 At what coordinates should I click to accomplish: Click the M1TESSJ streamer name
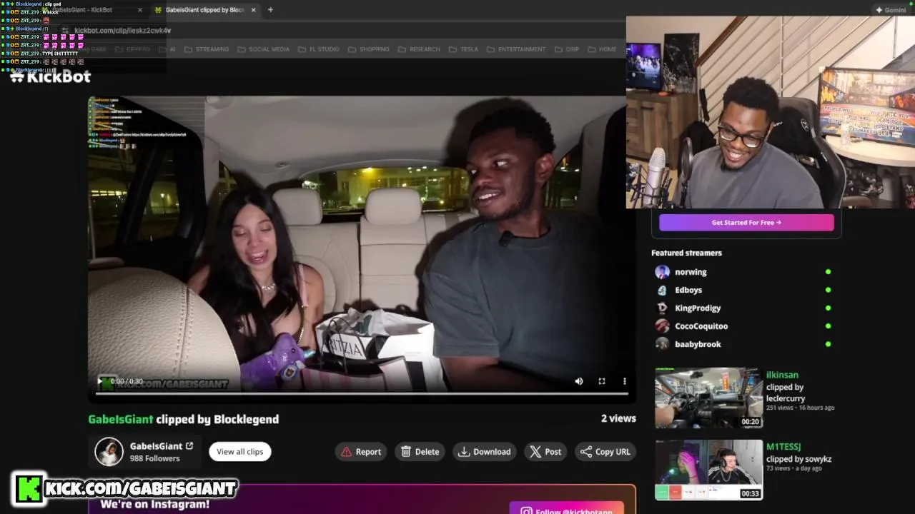point(783,447)
